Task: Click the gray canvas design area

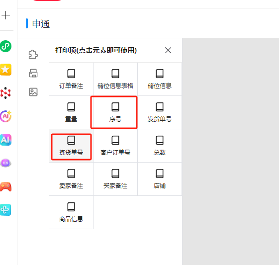Action: [231, 151]
